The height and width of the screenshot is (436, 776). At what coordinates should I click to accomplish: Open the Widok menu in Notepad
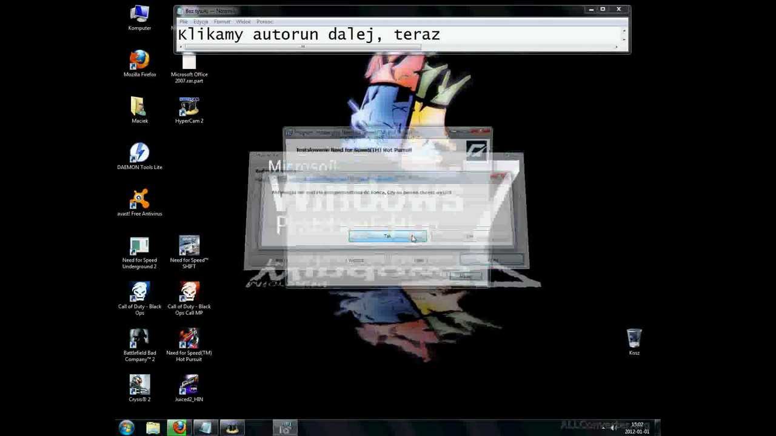(243, 22)
